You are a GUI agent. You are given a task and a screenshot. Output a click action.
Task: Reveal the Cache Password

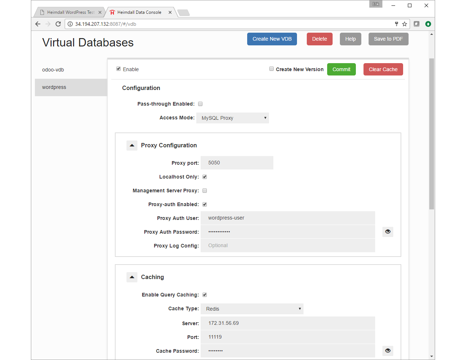(x=388, y=351)
